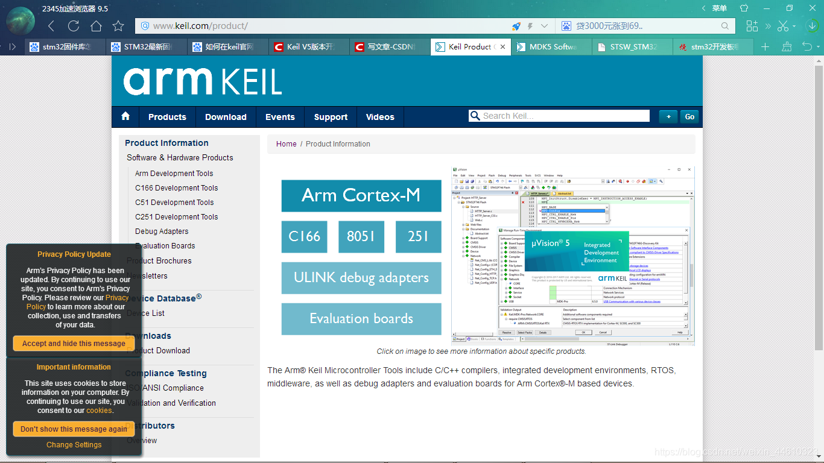Open C51 Development Tools link
The width and height of the screenshot is (824, 463).
[x=174, y=203]
